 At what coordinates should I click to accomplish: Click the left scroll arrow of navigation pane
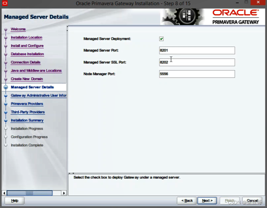4,193
